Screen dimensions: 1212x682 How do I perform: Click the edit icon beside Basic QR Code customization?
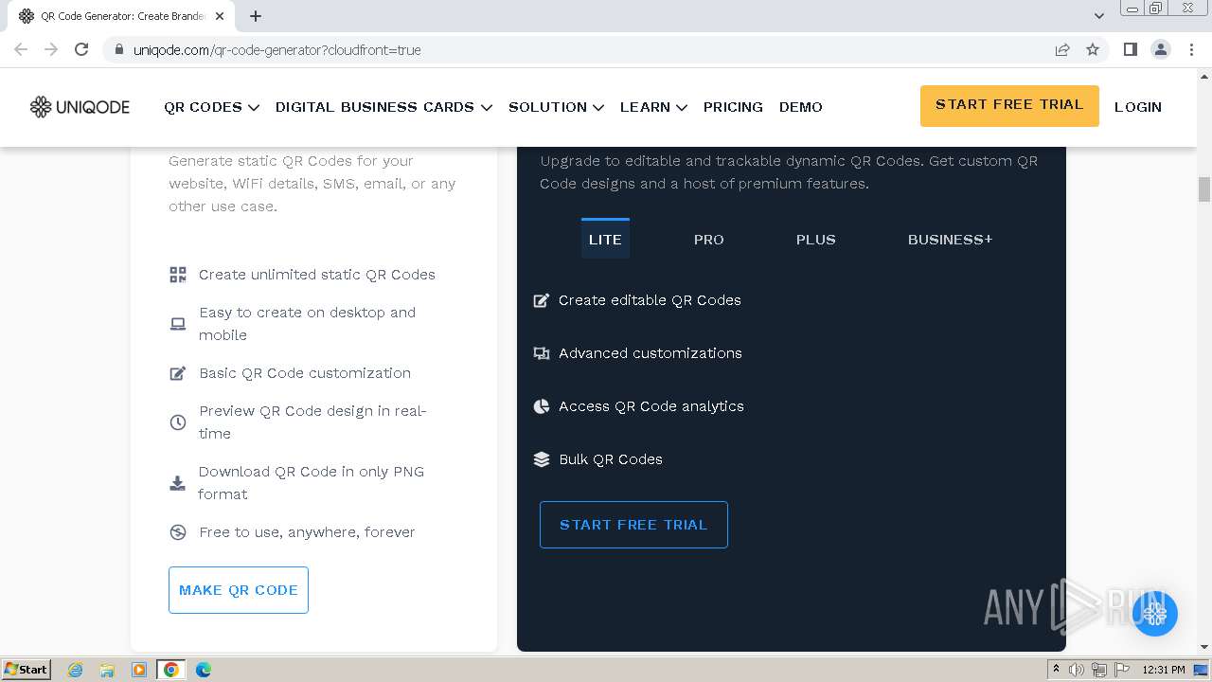[178, 373]
